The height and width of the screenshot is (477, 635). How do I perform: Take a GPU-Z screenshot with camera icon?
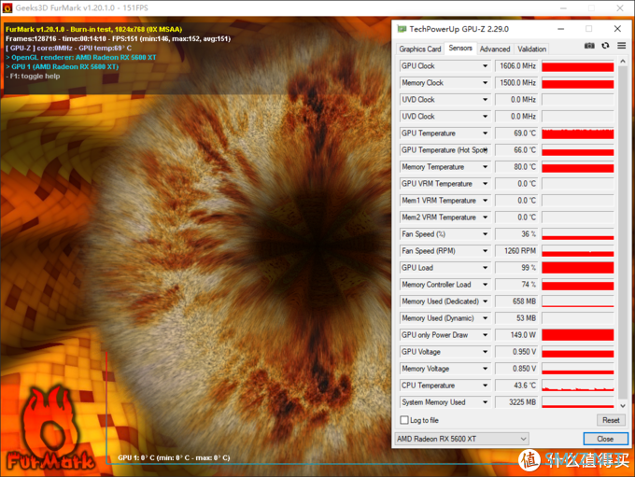(589, 46)
